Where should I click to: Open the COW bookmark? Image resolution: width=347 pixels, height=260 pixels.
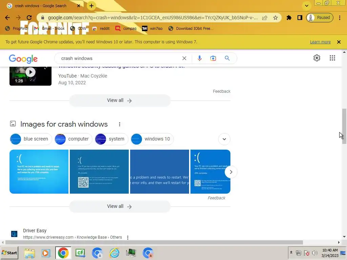[78, 28]
